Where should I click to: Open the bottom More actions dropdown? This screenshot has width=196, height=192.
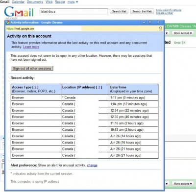pyautogui.click(x=183, y=184)
